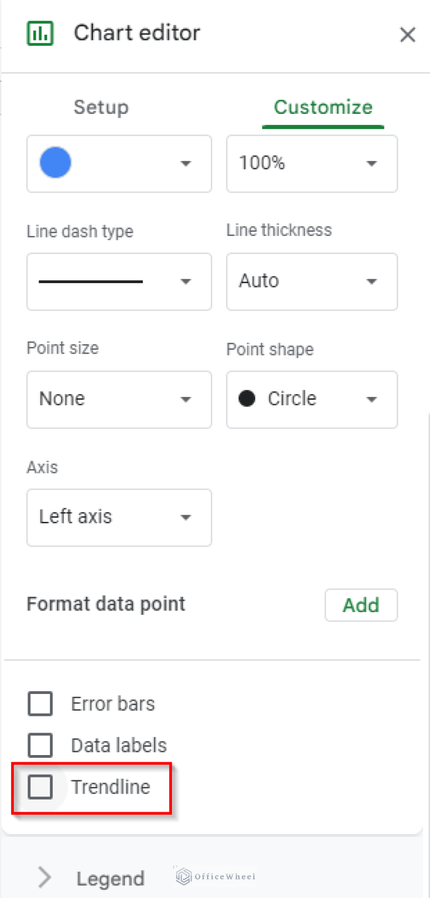The image size is (430, 898).
Task: Open the Point shape Circle dropdown
Action: click(311, 400)
